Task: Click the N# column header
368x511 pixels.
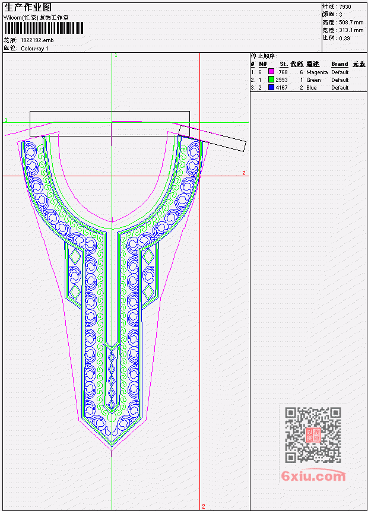Action: [x=263, y=64]
